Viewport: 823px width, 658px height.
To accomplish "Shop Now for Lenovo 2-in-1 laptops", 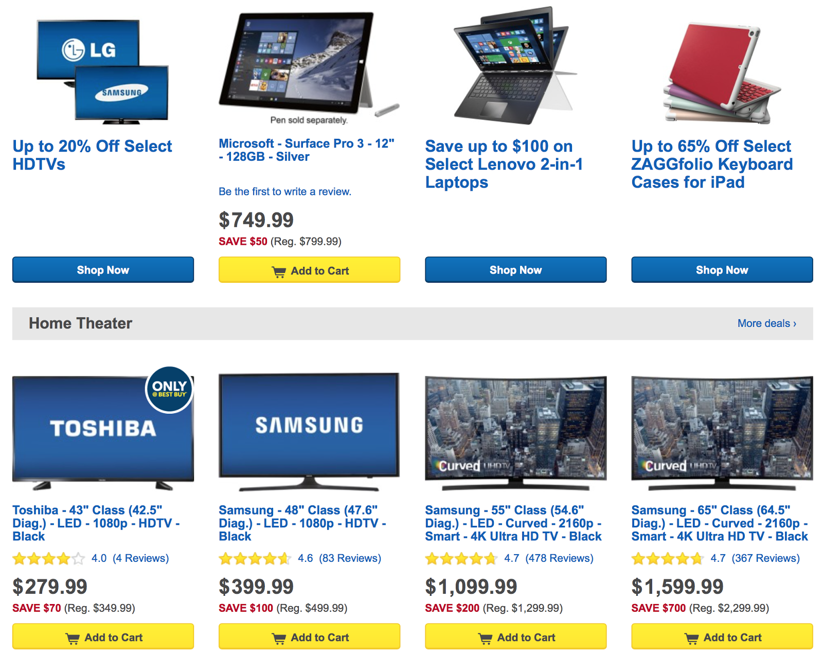I will [x=515, y=270].
